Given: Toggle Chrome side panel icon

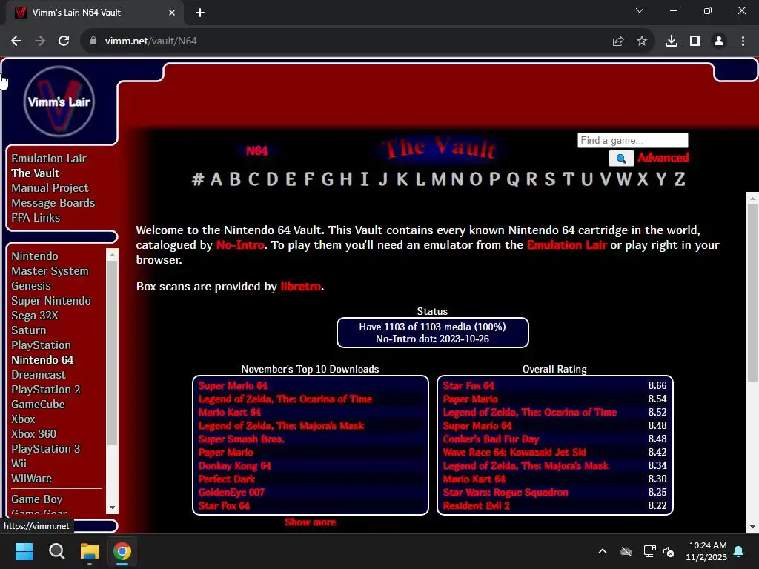Looking at the screenshot, I should click(x=695, y=41).
